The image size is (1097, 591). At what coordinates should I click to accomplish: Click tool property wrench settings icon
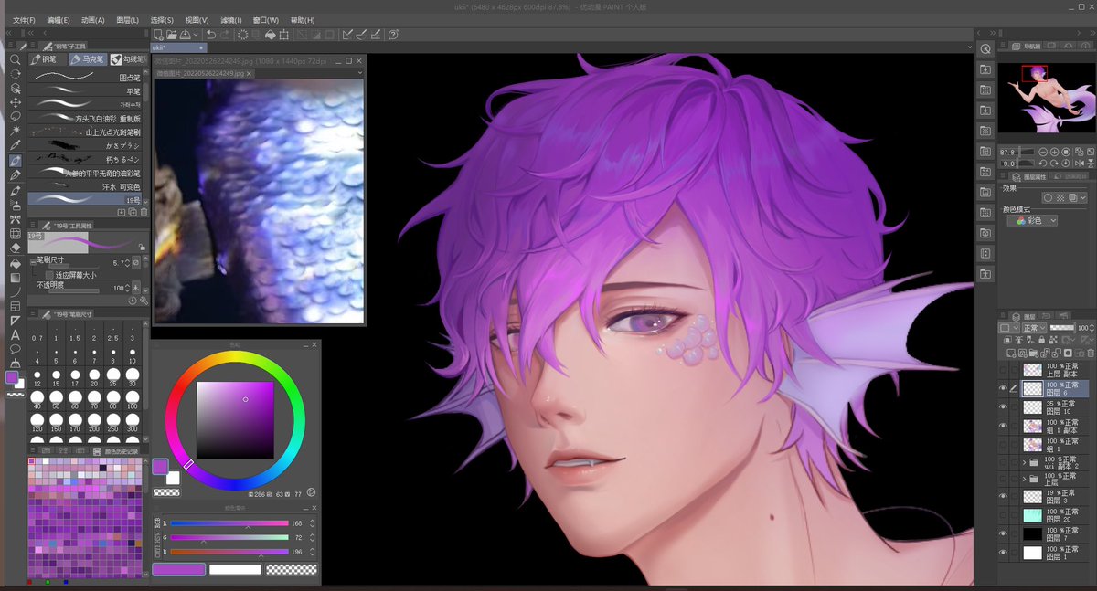pos(144,300)
